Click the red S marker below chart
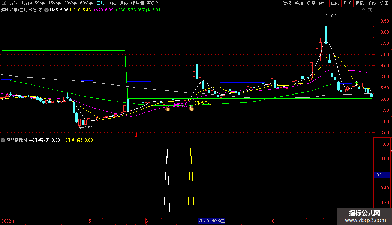 tap(136, 135)
